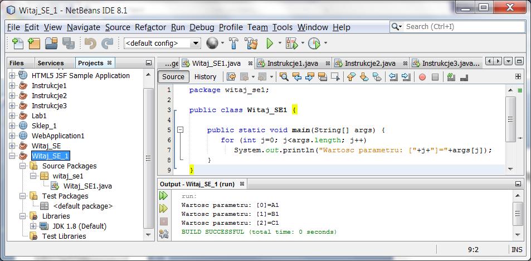Collapse the Witaj_SE_1 project node
The image size is (531, 261).
tap(12, 156)
